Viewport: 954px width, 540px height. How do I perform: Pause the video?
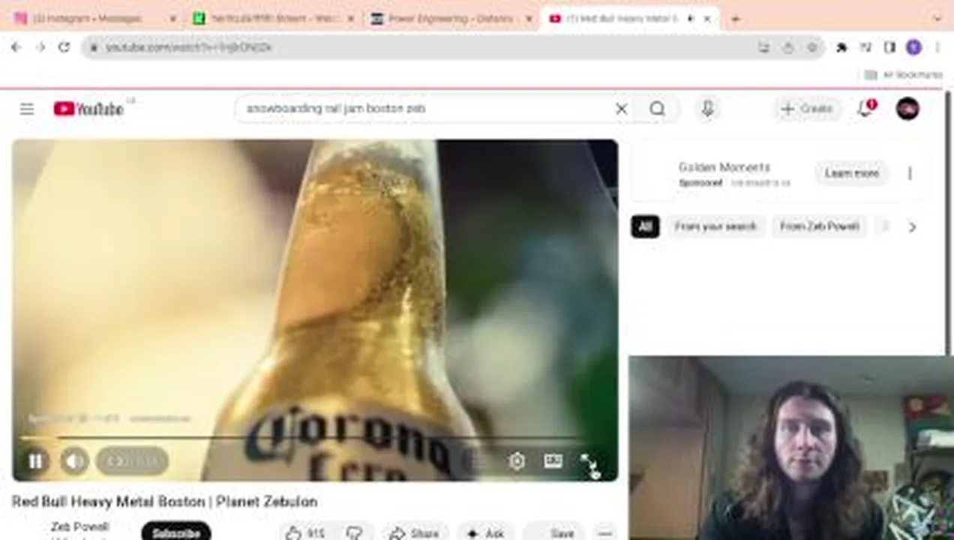(x=35, y=461)
